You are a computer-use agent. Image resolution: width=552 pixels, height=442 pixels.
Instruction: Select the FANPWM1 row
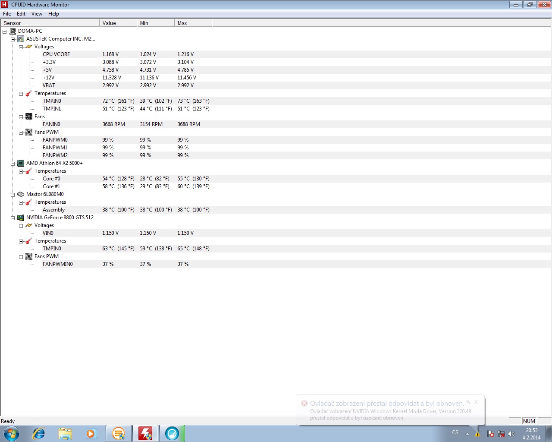(297, 148)
